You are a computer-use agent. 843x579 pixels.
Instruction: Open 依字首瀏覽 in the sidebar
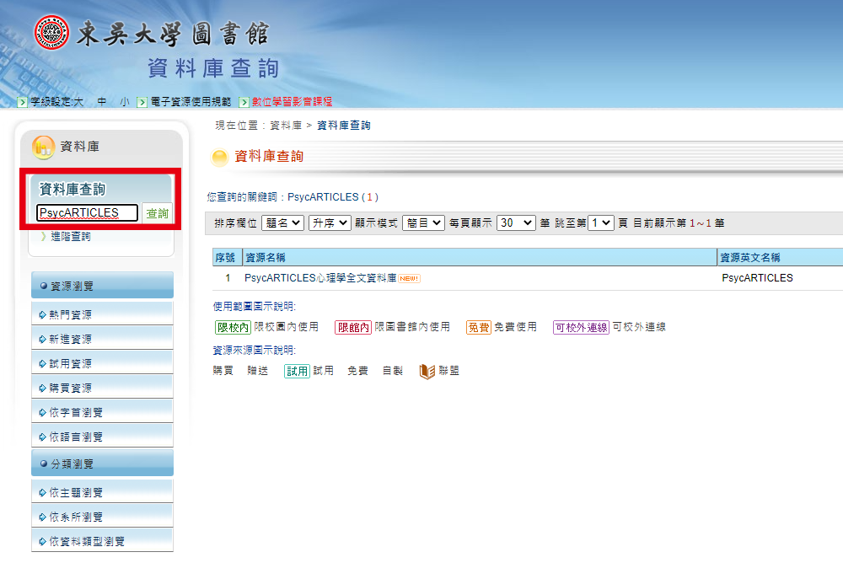[x=102, y=412]
